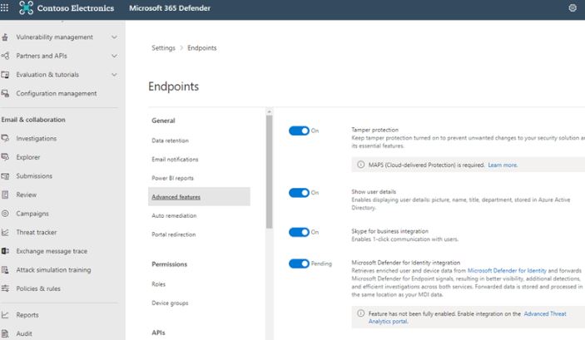Click the Explorer icon

coord(5,157)
